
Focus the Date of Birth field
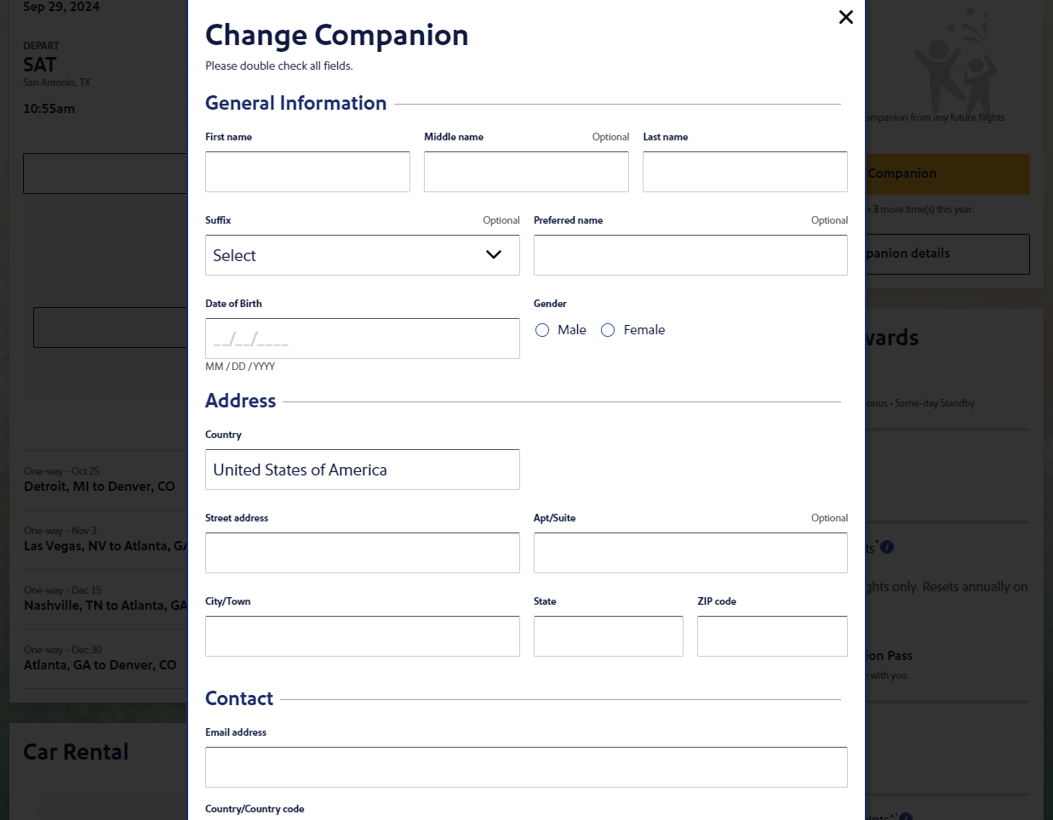click(x=362, y=338)
